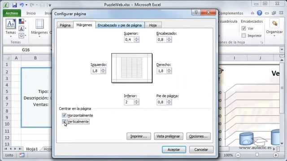
Task: Open theme effects icon
Action: click(x=22, y=35)
